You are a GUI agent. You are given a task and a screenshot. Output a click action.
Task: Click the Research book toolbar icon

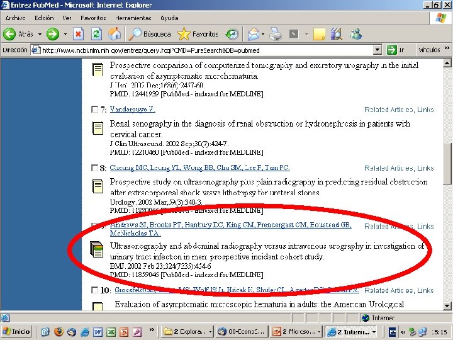coord(336,34)
